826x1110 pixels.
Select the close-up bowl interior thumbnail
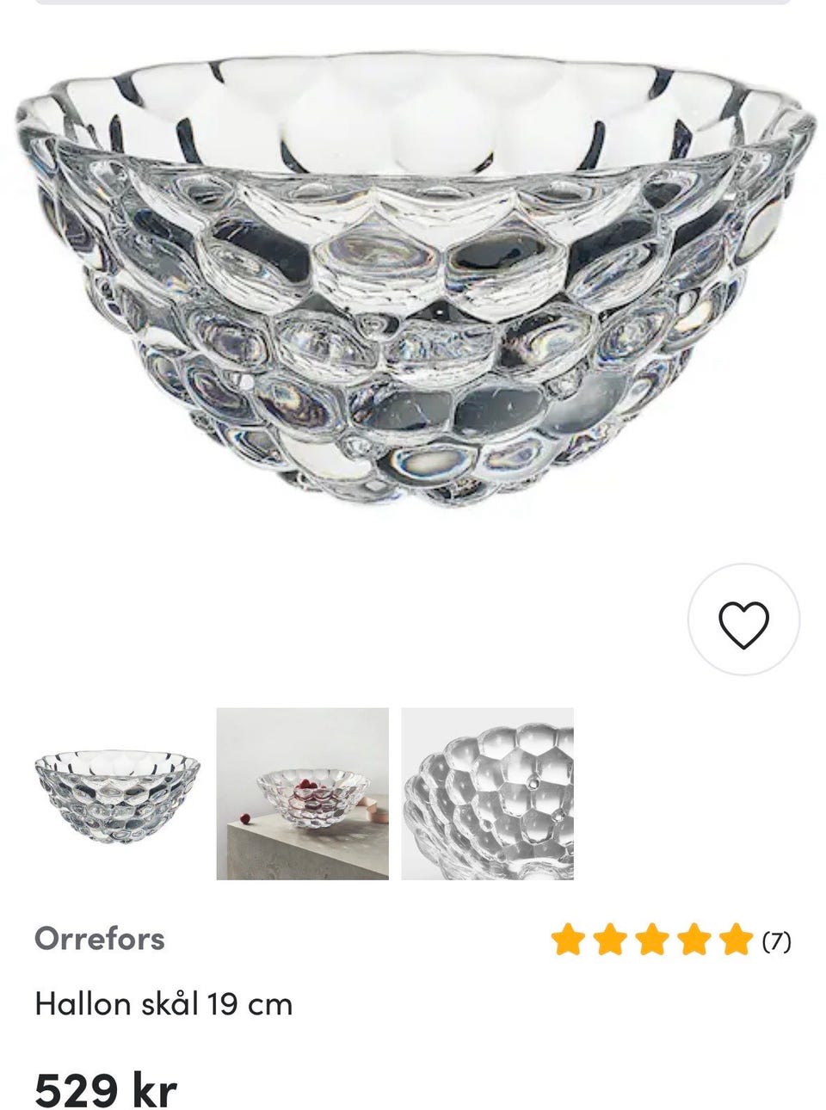click(x=487, y=793)
